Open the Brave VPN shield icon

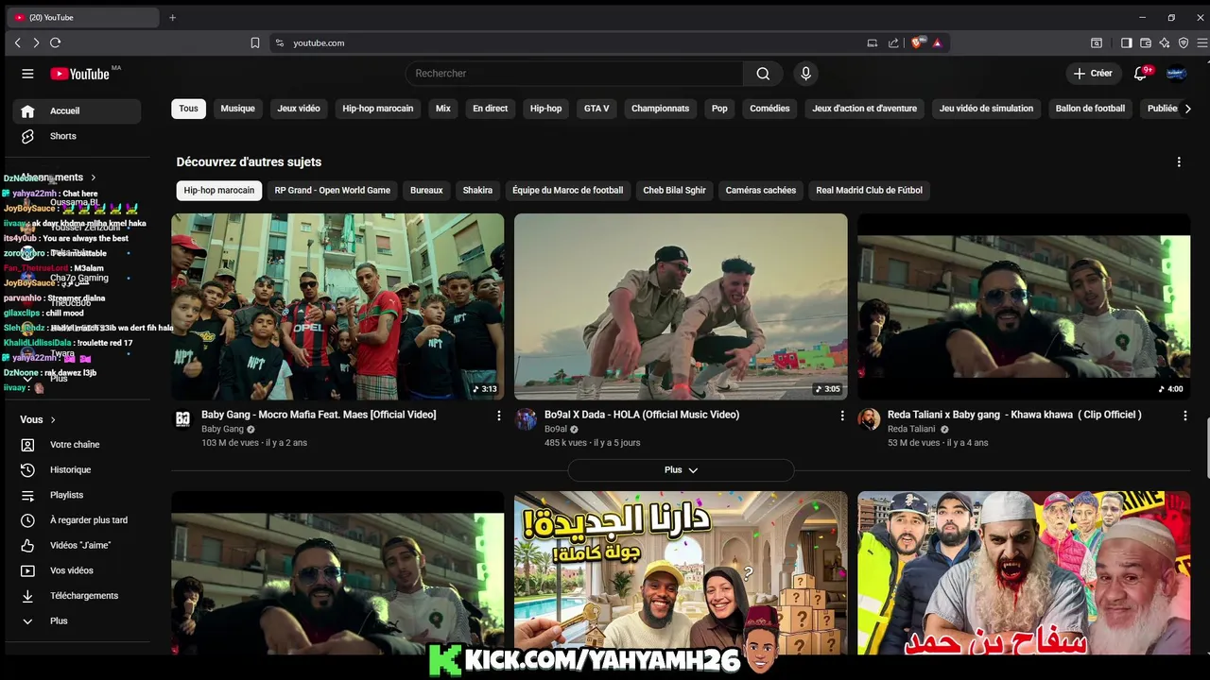1184,42
